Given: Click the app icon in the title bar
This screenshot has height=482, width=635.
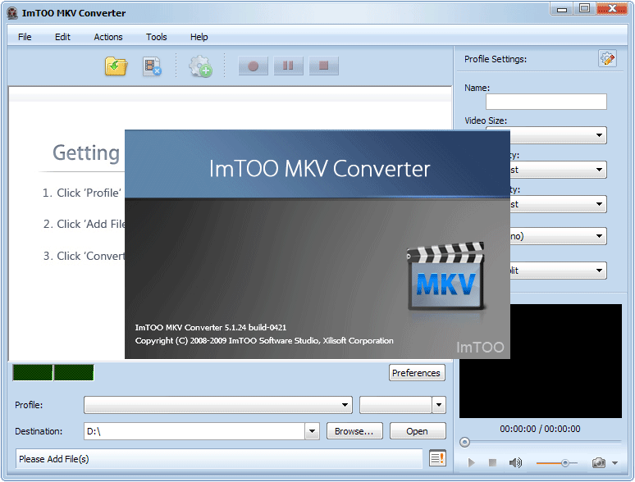Looking at the screenshot, I should coord(12,13).
